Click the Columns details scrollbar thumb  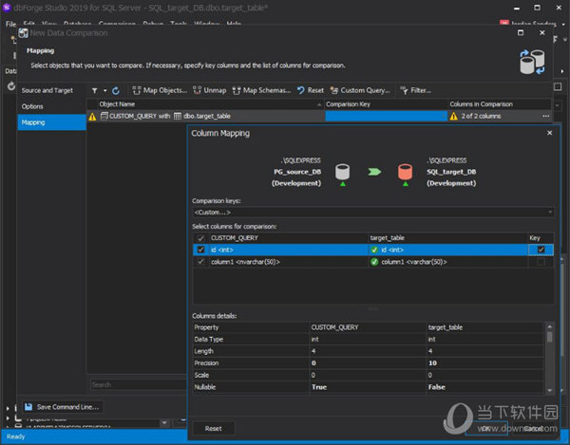coord(549,337)
